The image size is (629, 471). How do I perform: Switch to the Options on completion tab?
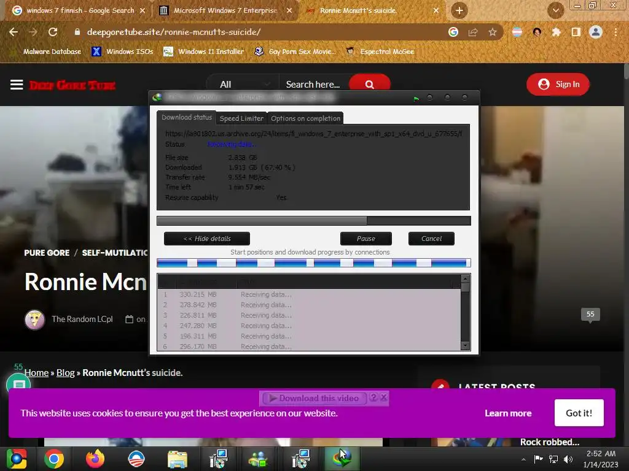[305, 118]
